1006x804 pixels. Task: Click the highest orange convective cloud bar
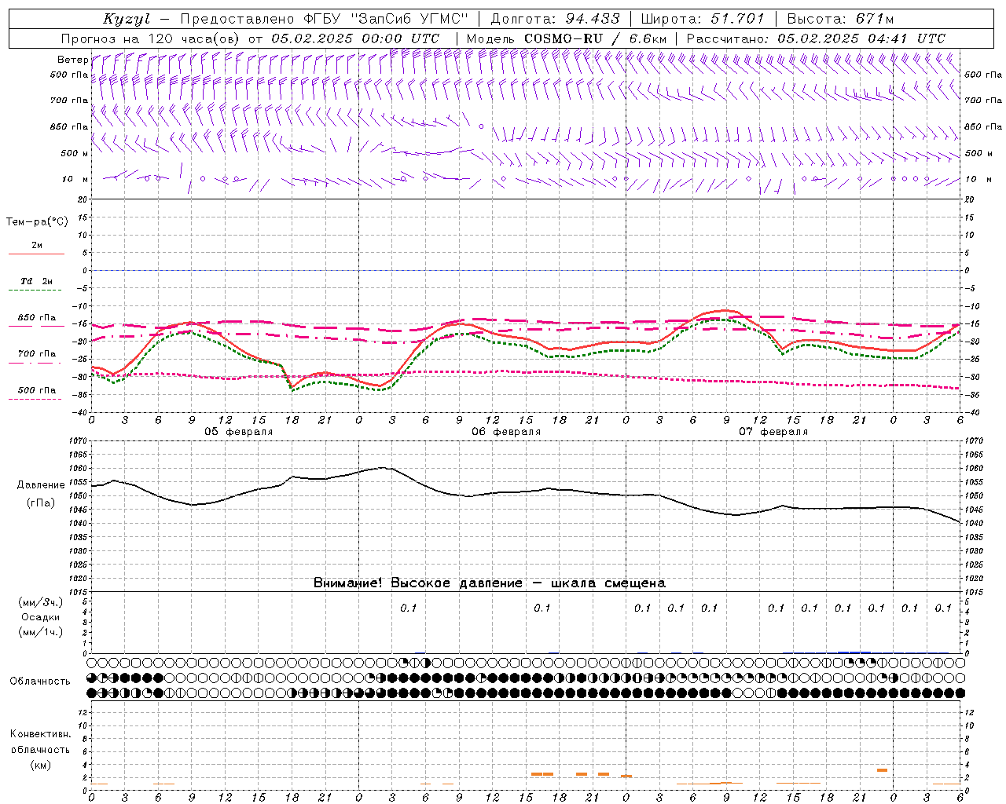(882, 770)
